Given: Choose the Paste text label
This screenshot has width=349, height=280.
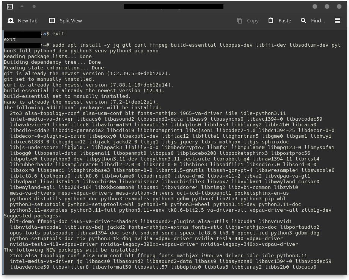Looking at the screenshot, I should (285, 20).
